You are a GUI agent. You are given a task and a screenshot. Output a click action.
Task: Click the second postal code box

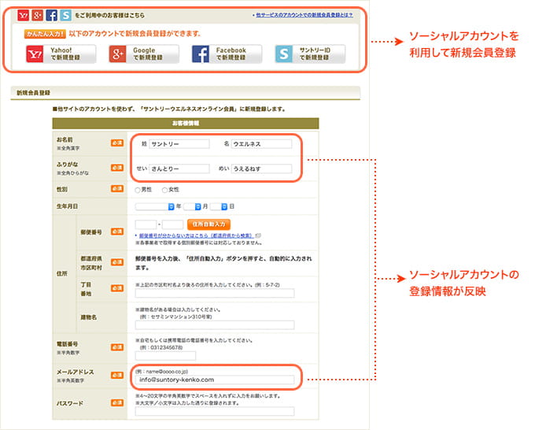pyautogui.click(x=172, y=224)
